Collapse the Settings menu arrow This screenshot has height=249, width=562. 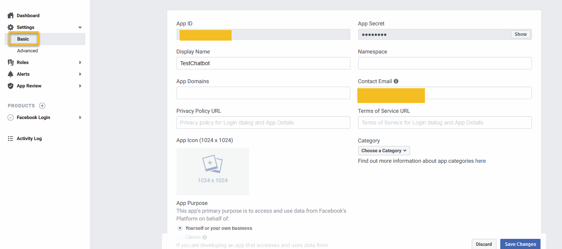pyautogui.click(x=80, y=27)
